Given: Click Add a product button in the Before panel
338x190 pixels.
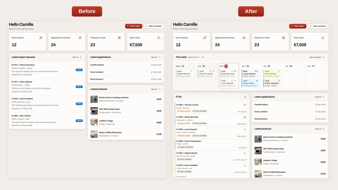Looking at the screenshot, I should [x=154, y=26].
